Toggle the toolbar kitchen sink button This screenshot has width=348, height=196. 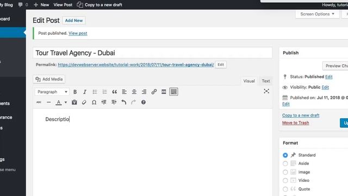coord(173,92)
